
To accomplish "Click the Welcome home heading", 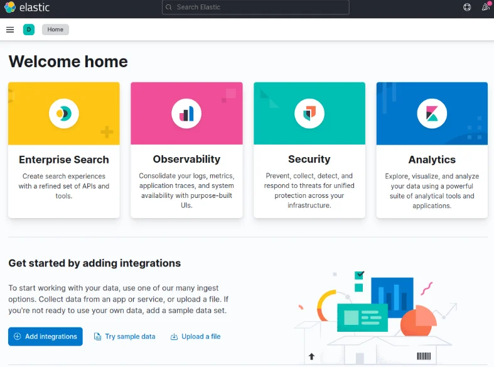I will click(68, 62).
